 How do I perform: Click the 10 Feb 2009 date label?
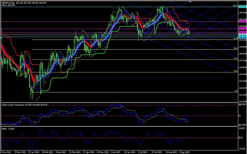tap(47, 152)
